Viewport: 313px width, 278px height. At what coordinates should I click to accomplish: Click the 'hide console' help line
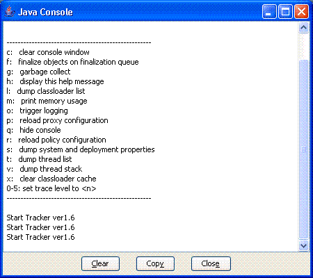click(x=33, y=130)
